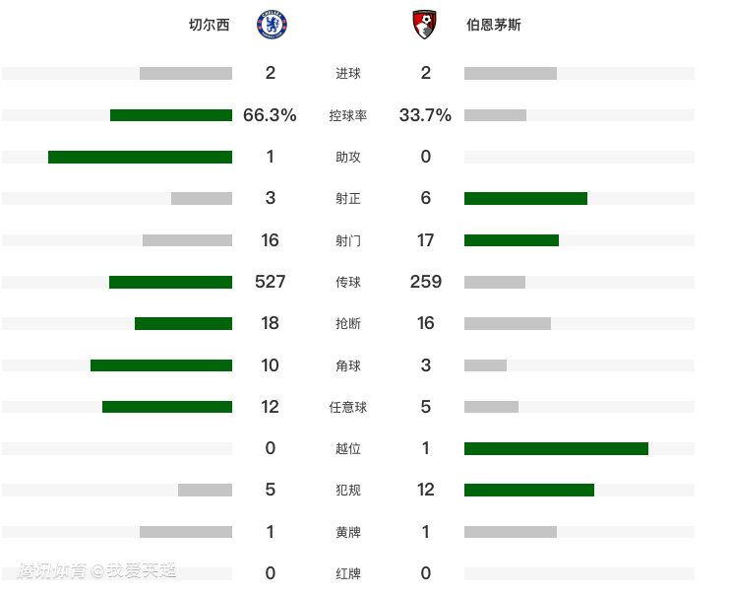Click the 传球 stat label
This screenshot has width=732, height=594.
point(348,282)
